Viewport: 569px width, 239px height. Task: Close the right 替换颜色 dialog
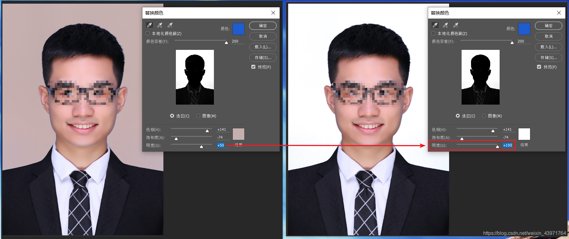pyautogui.click(x=559, y=13)
